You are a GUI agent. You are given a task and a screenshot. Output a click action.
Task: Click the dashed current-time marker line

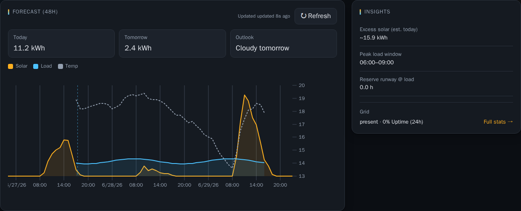pos(77,131)
